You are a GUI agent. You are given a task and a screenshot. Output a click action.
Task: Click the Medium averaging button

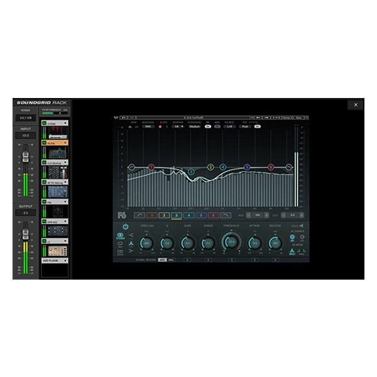(x=194, y=126)
